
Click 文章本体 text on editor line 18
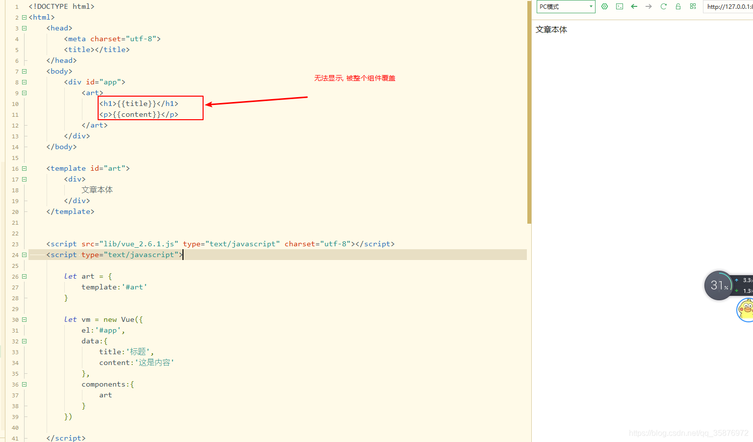pyautogui.click(x=97, y=190)
